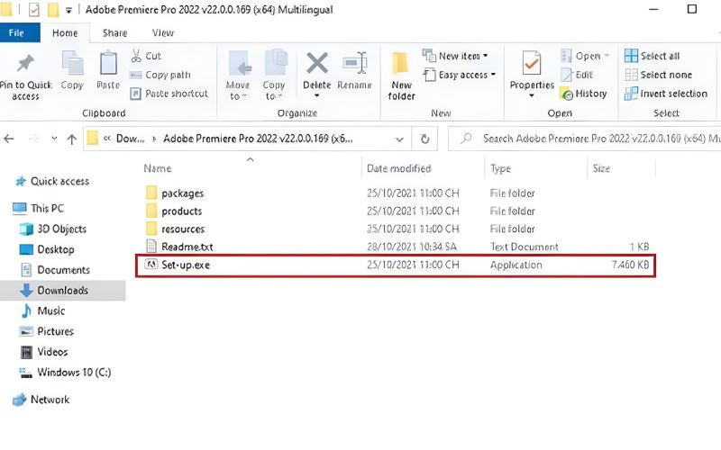This screenshot has width=721, height=450.
Task: Open Desktop in the sidebar
Action: tap(47, 250)
